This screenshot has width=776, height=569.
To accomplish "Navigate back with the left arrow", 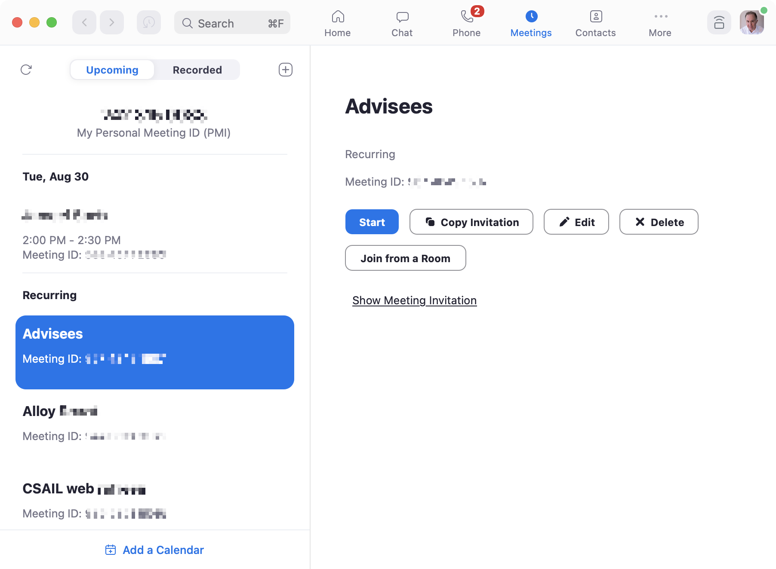I will (84, 22).
